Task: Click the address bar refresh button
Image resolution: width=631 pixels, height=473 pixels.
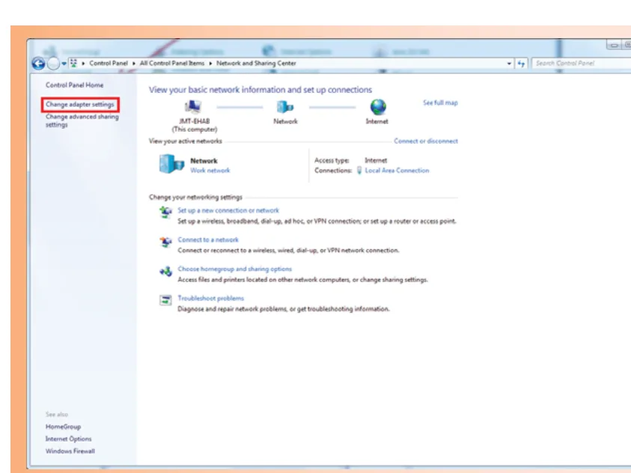Action: click(521, 64)
